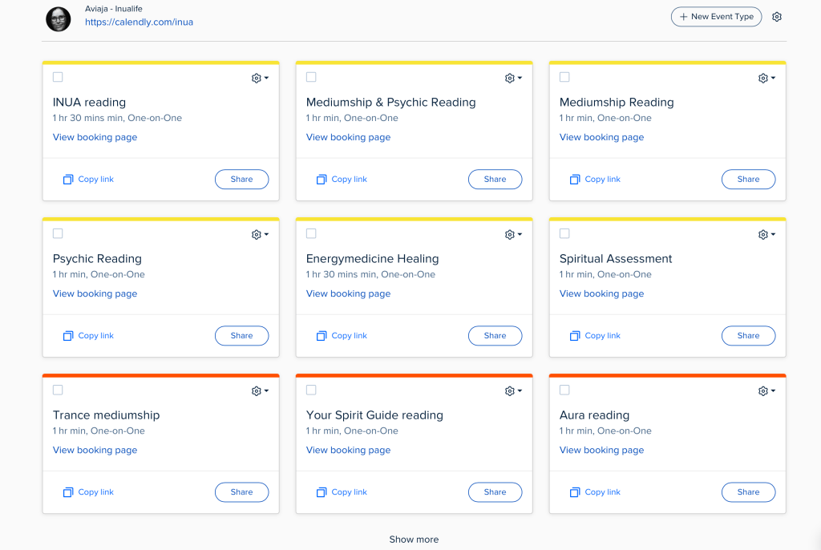Share the Energymedicine Healing event
821x550 pixels.
(x=495, y=336)
